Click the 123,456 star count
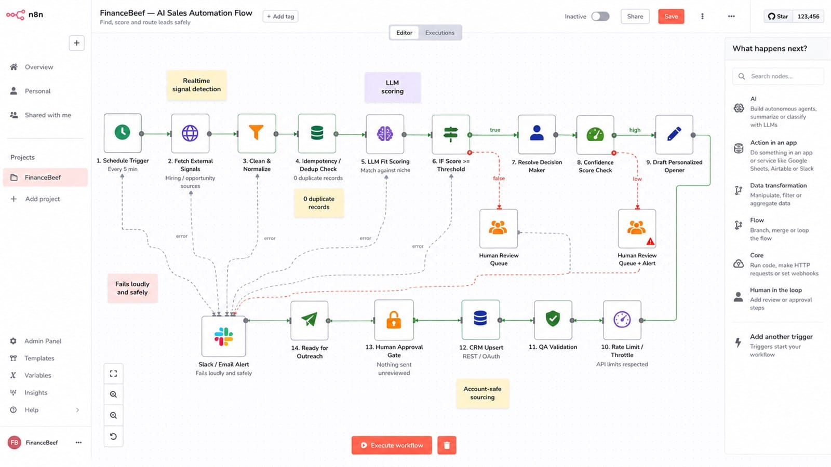This screenshot has width=831, height=467. coord(808,16)
